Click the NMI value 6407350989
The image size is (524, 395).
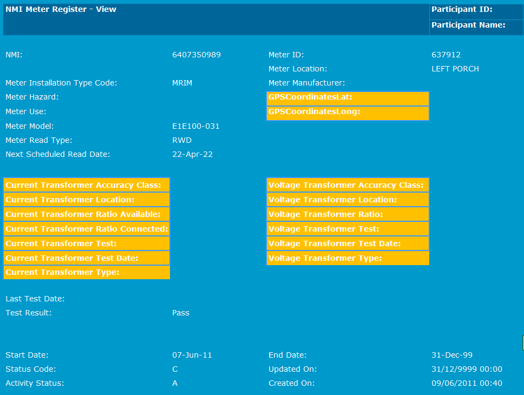tap(196, 55)
